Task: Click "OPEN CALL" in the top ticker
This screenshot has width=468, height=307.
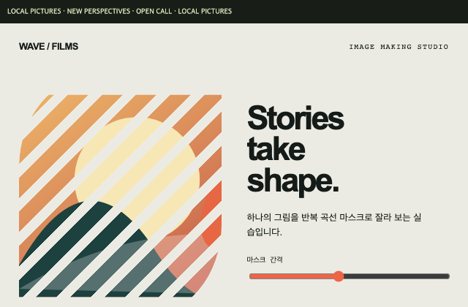Action: (154, 12)
